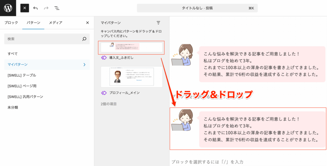Image resolution: width=327 pixels, height=166 pixels.
Task: Open the document overview list icon
Action: 57,8
